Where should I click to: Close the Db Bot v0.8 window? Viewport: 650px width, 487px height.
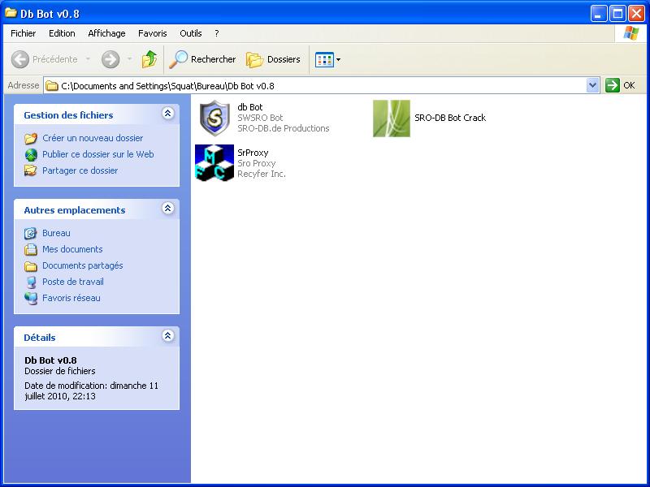pos(636,14)
